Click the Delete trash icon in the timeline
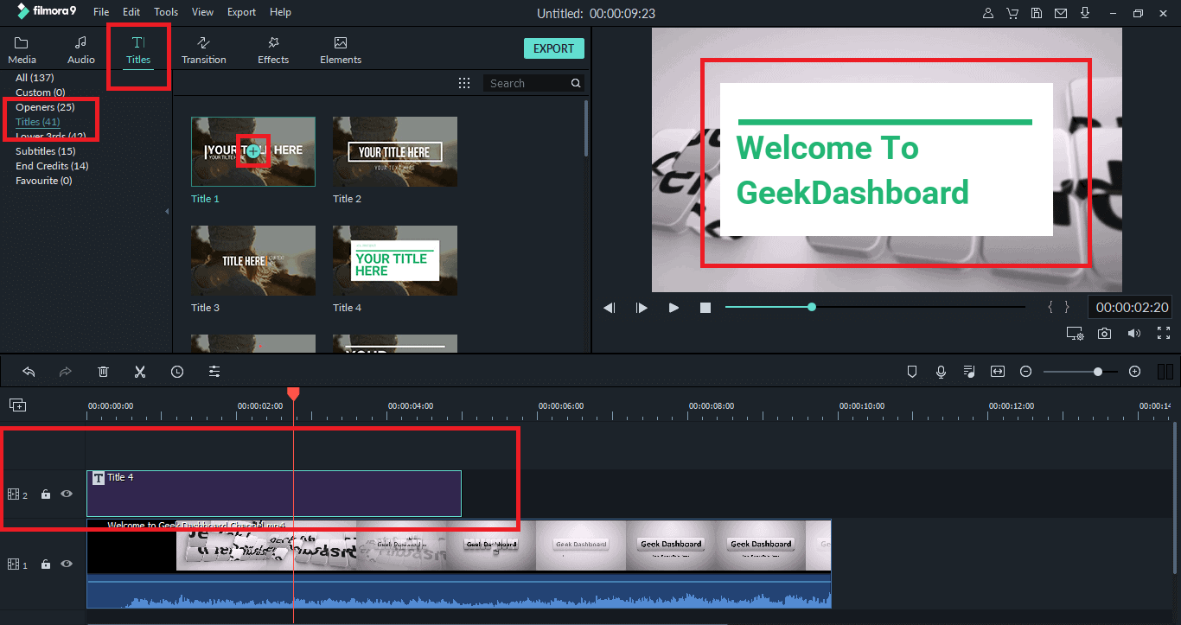The width and height of the screenshot is (1181, 625). (x=103, y=371)
